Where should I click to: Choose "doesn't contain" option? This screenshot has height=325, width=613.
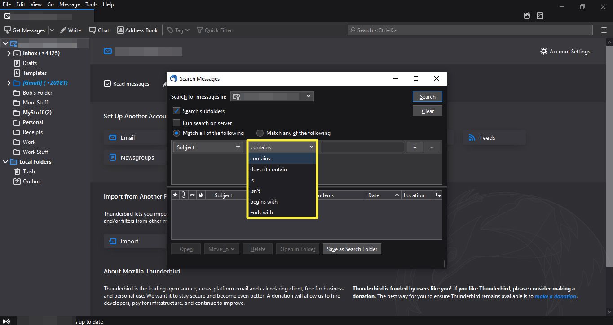coord(282,169)
